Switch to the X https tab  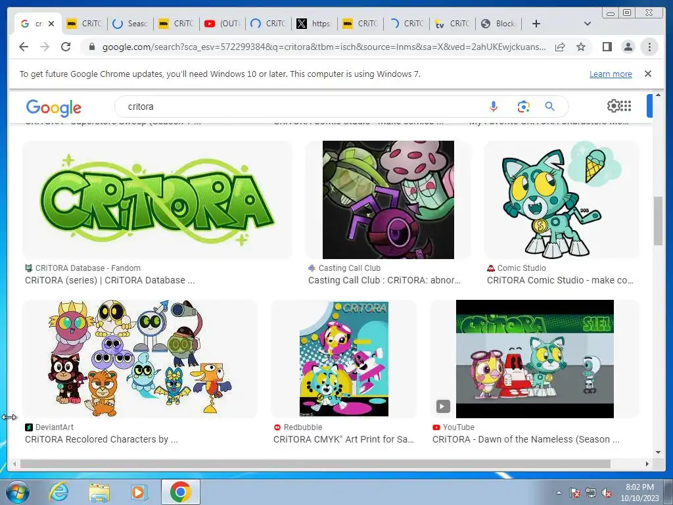click(x=315, y=24)
